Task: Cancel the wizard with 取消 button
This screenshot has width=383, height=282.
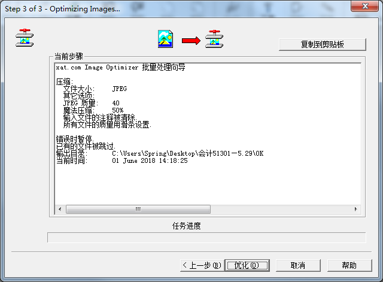Action: (298, 265)
